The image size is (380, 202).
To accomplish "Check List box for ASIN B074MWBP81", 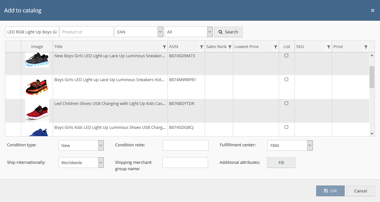I will point(286,80).
